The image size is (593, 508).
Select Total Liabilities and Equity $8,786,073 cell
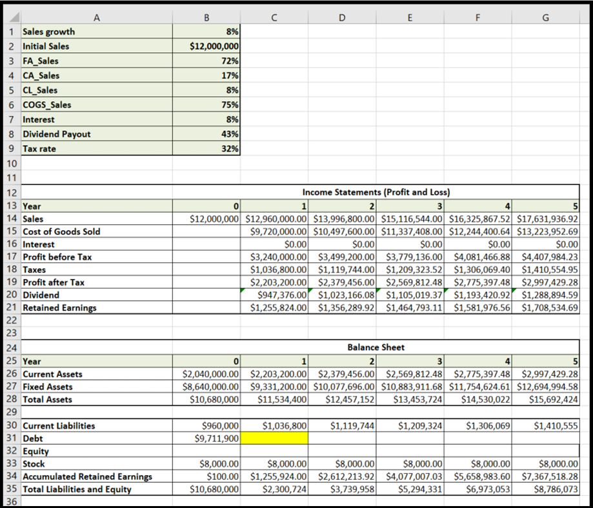[545, 489]
